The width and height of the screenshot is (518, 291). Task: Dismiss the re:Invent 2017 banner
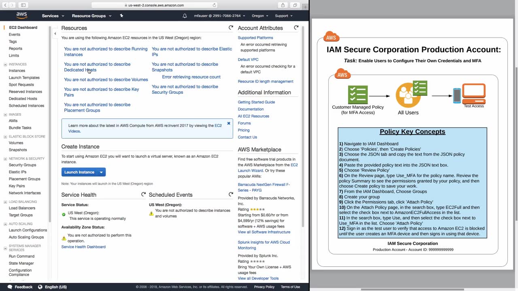(229, 123)
